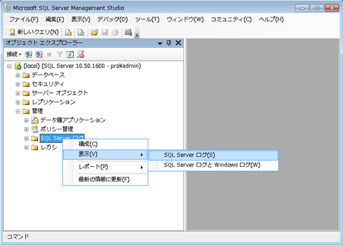Open the ヘルプ(H) menu
Image resolution: width=343 pixels, height=245 pixels.
(x=271, y=20)
